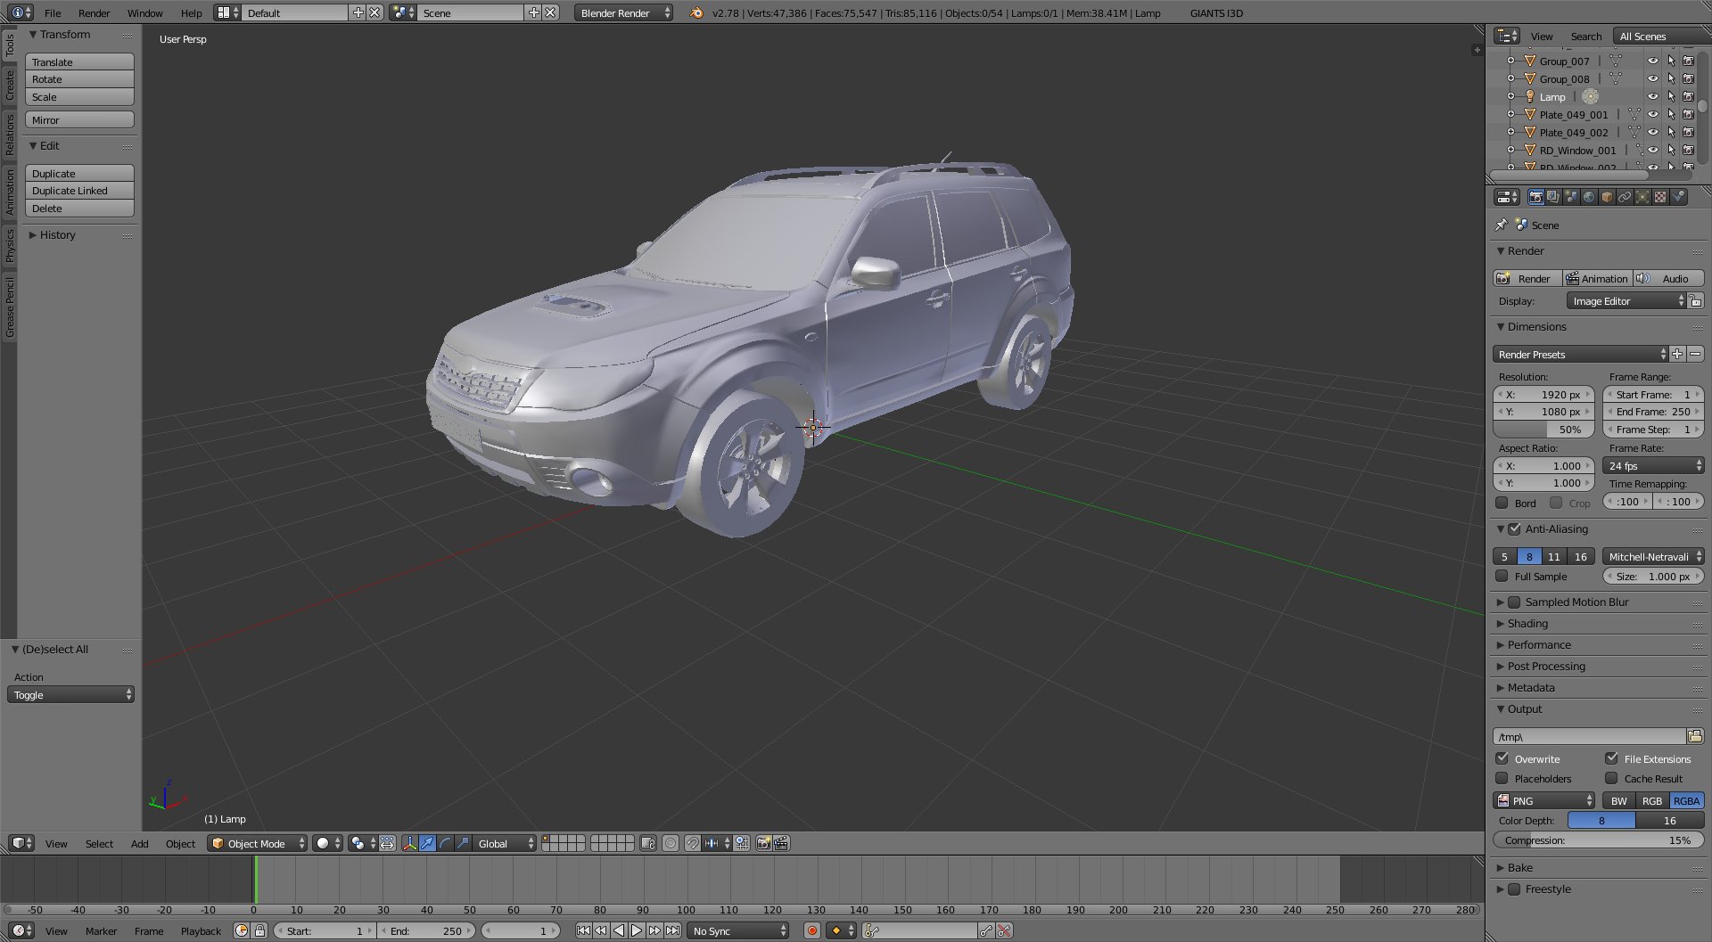Uncheck the Overwrite option
Screen dimensions: 1712x942
click(x=1502, y=758)
